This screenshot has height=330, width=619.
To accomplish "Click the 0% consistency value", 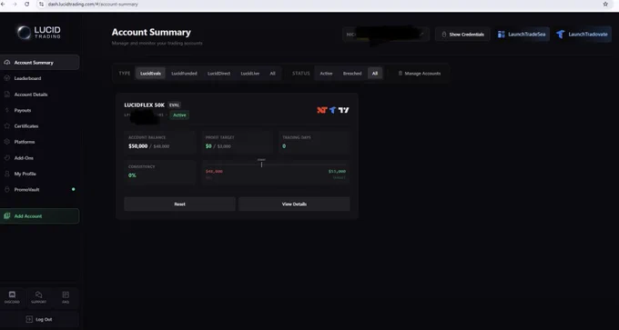I will coord(132,175).
